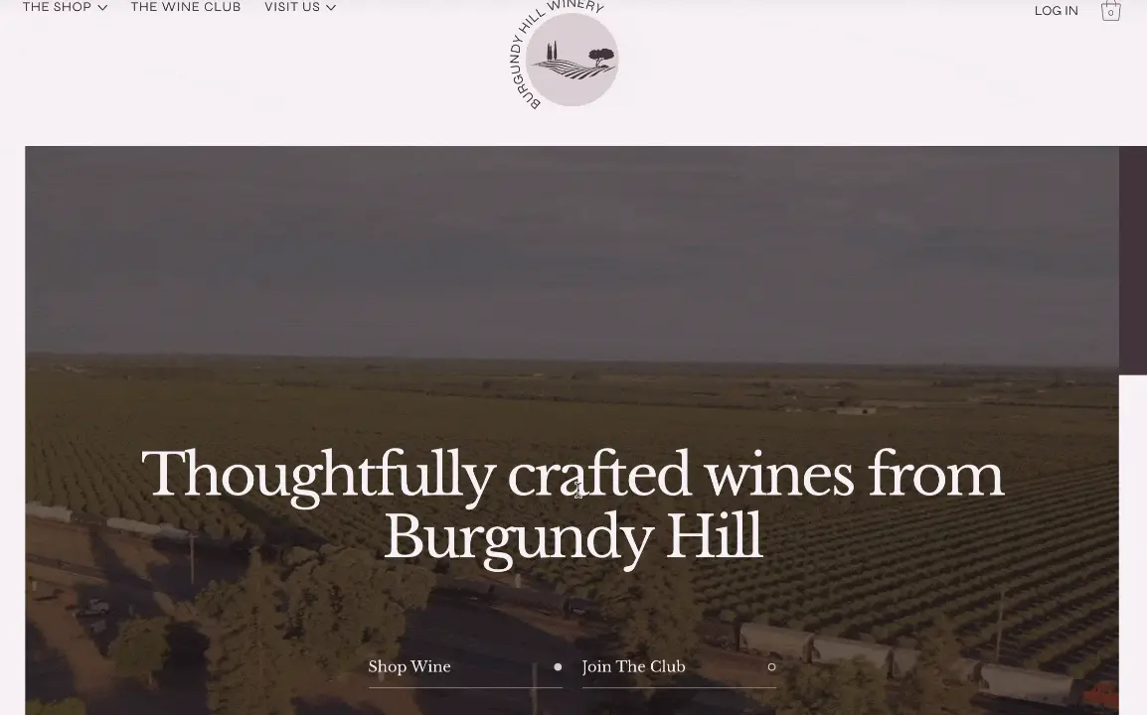Click the dark panel beside the vineyard video
This screenshot has width=1147, height=715.
click(1132, 260)
